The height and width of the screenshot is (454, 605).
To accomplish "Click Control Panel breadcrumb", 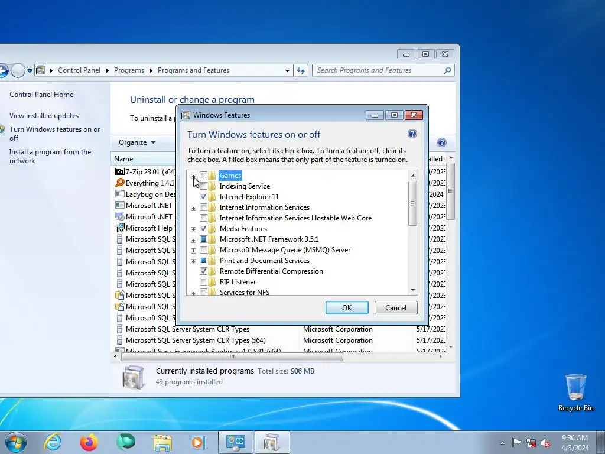I will pos(79,70).
